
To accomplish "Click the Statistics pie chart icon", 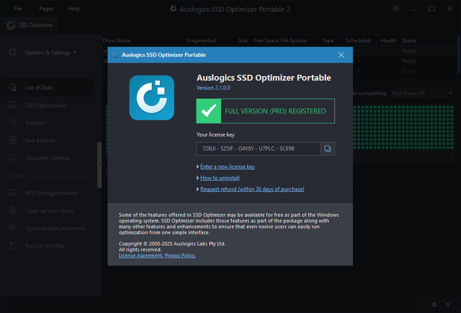I will click(x=12, y=122).
